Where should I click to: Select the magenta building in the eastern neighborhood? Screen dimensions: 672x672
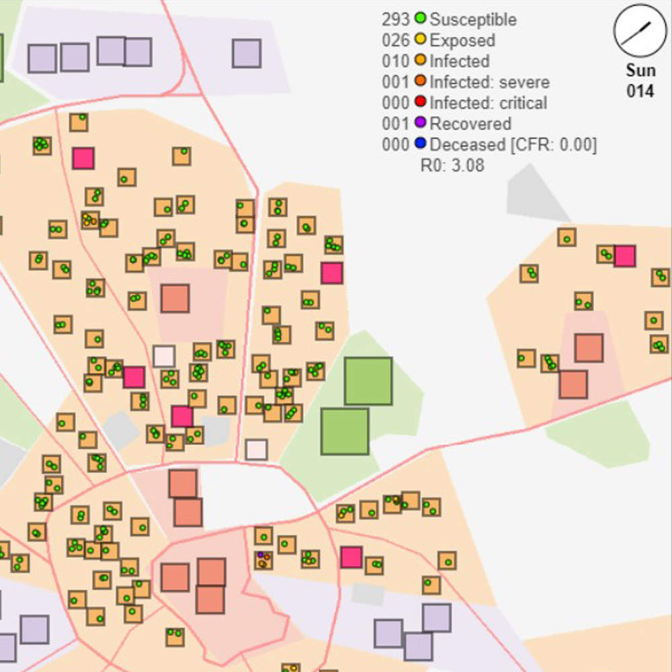click(x=624, y=256)
